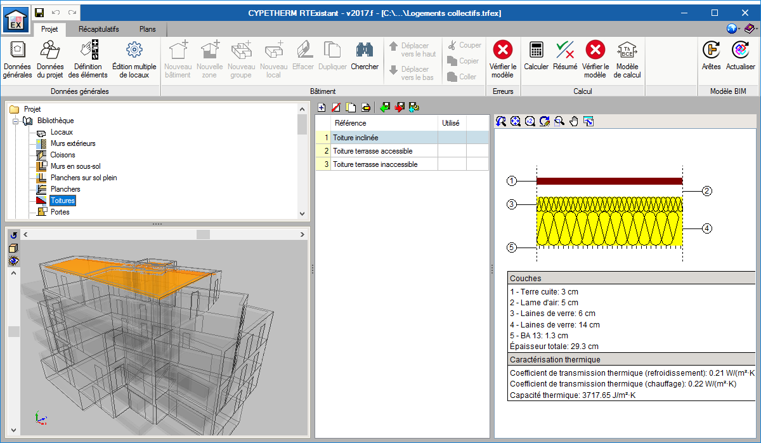Image resolution: width=761 pixels, height=443 pixels.
Task: Click the 3D view horizontal scrollbar thumb
Action: click(203, 234)
